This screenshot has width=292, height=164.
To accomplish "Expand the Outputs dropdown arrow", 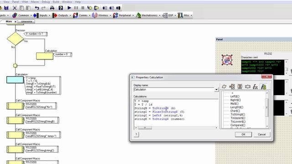I will [x=70, y=15].
